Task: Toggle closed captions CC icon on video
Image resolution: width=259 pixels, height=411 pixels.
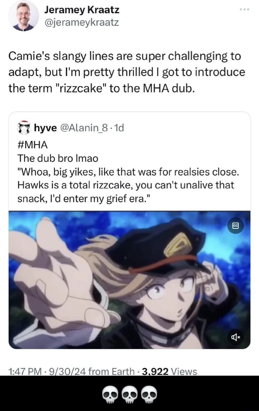Action: pos(236,226)
